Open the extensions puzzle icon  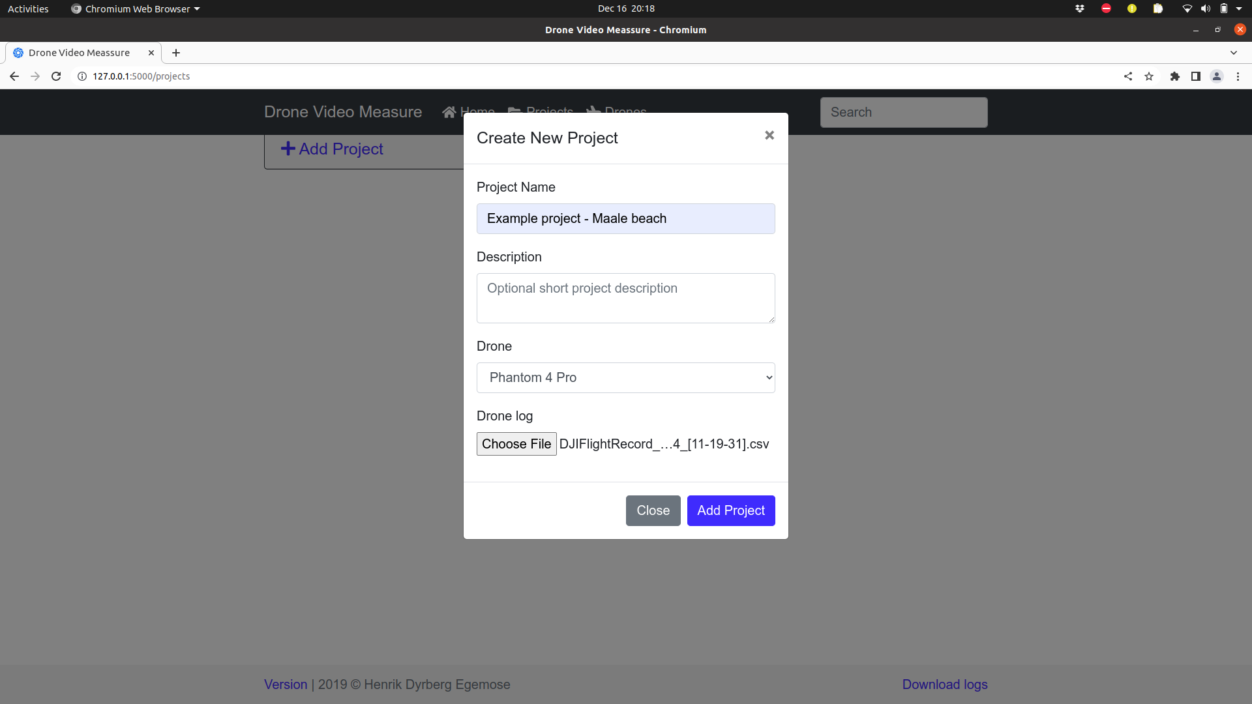(x=1175, y=76)
